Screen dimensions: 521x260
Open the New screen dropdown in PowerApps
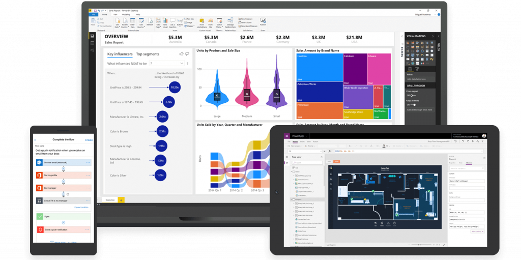(x=295, y=146)
